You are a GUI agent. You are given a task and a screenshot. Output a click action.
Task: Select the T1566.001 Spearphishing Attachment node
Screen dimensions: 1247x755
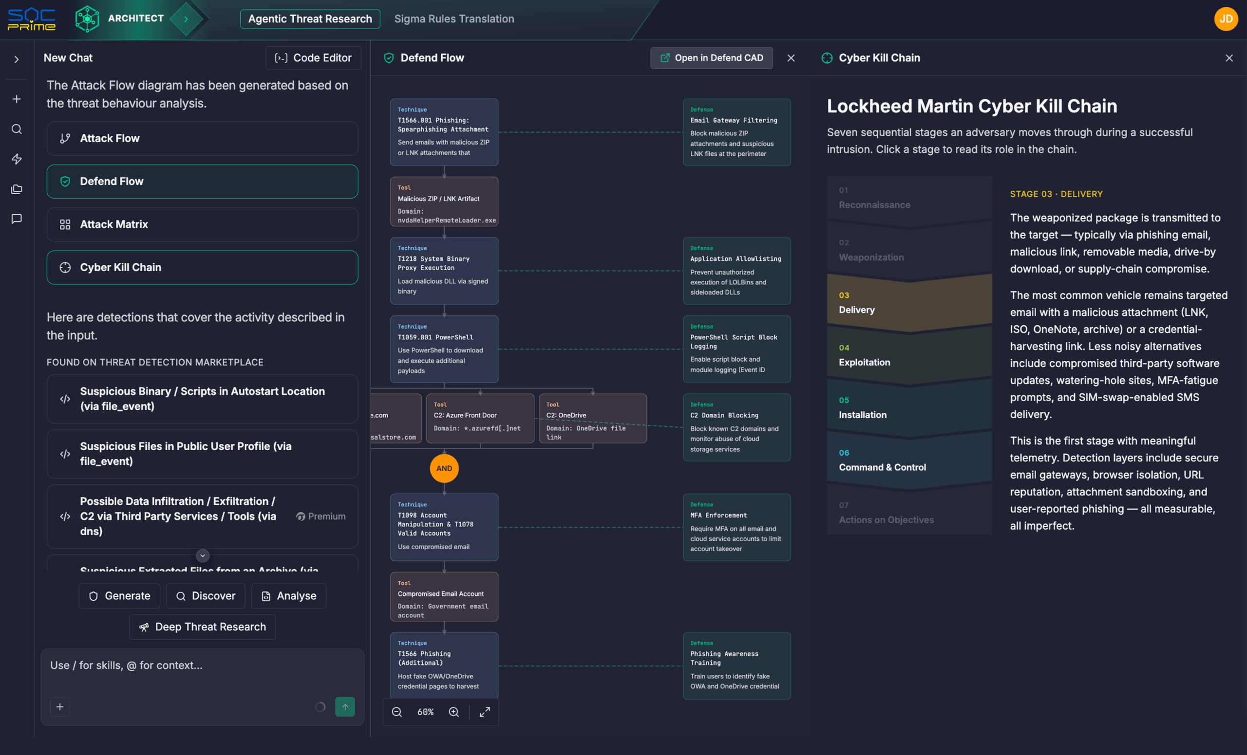tap(444, 132)
